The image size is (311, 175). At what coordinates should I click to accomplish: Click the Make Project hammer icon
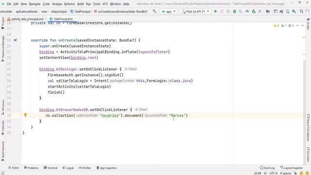point(155,12)
